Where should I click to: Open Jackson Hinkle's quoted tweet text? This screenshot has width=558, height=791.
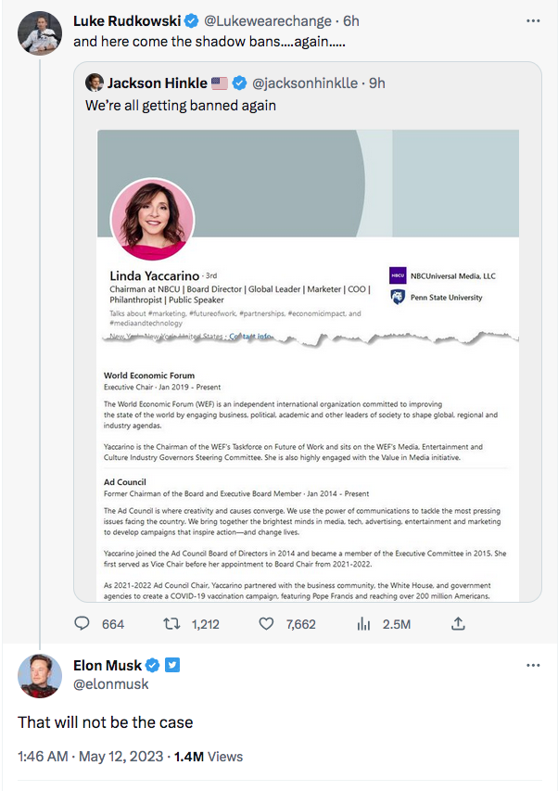pyautogui.click(x=181, y=106)
